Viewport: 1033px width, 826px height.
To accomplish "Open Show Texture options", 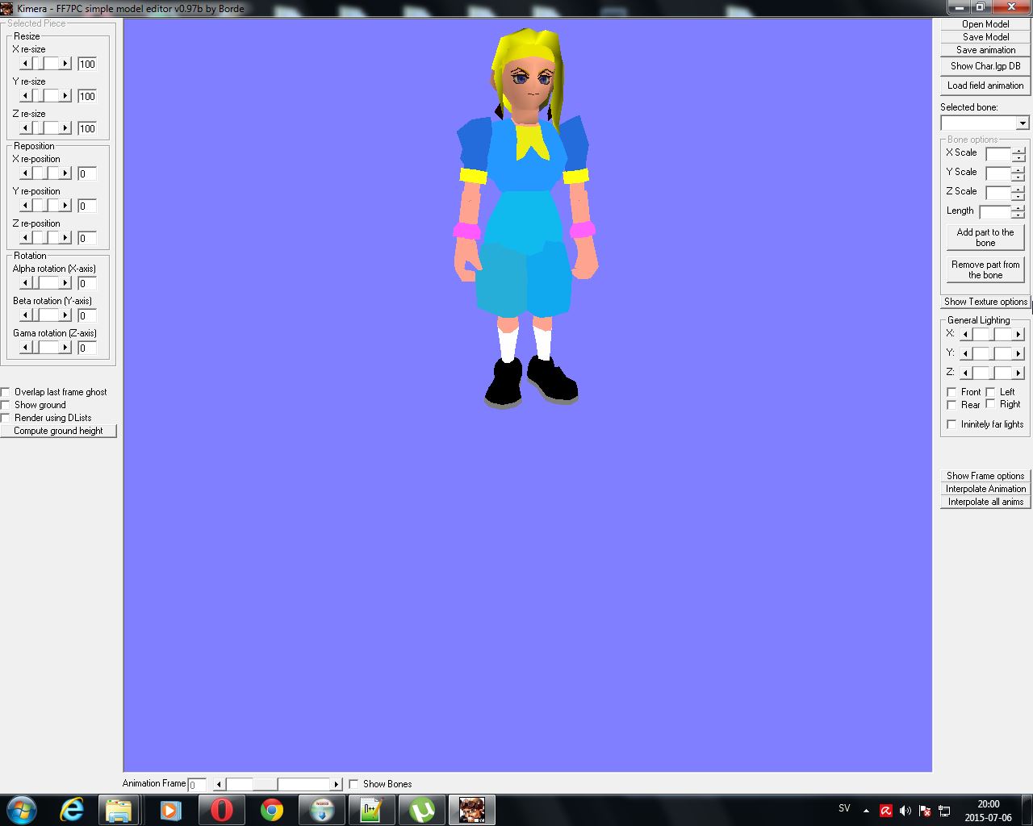I will click(985, 302).
